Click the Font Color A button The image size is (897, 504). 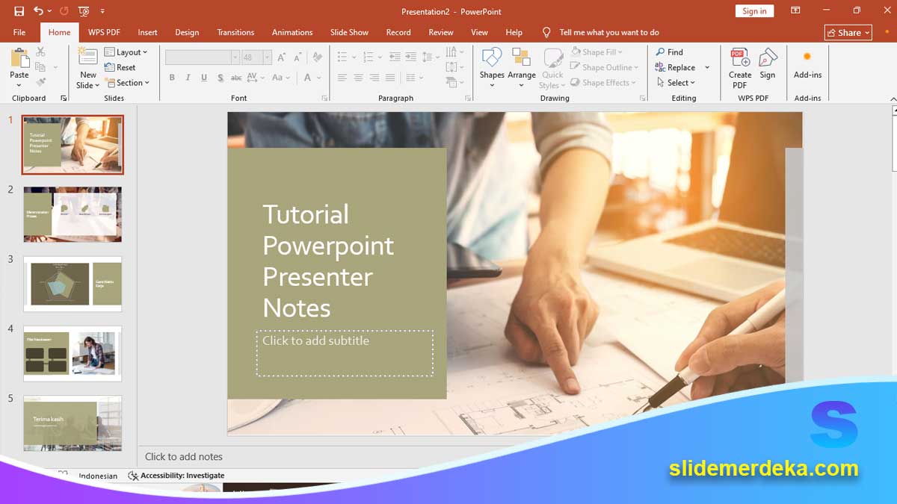[307, 78]
